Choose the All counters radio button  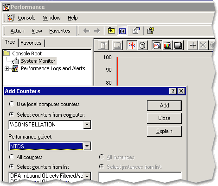(12, 157)
